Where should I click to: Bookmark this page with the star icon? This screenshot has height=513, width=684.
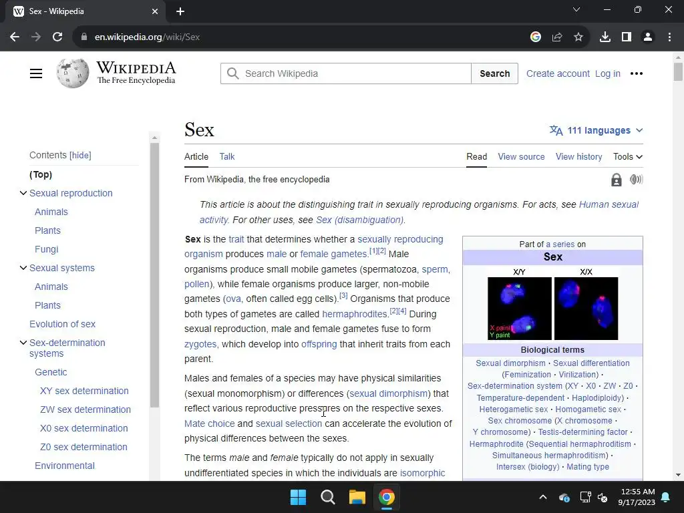pos(578,37)
